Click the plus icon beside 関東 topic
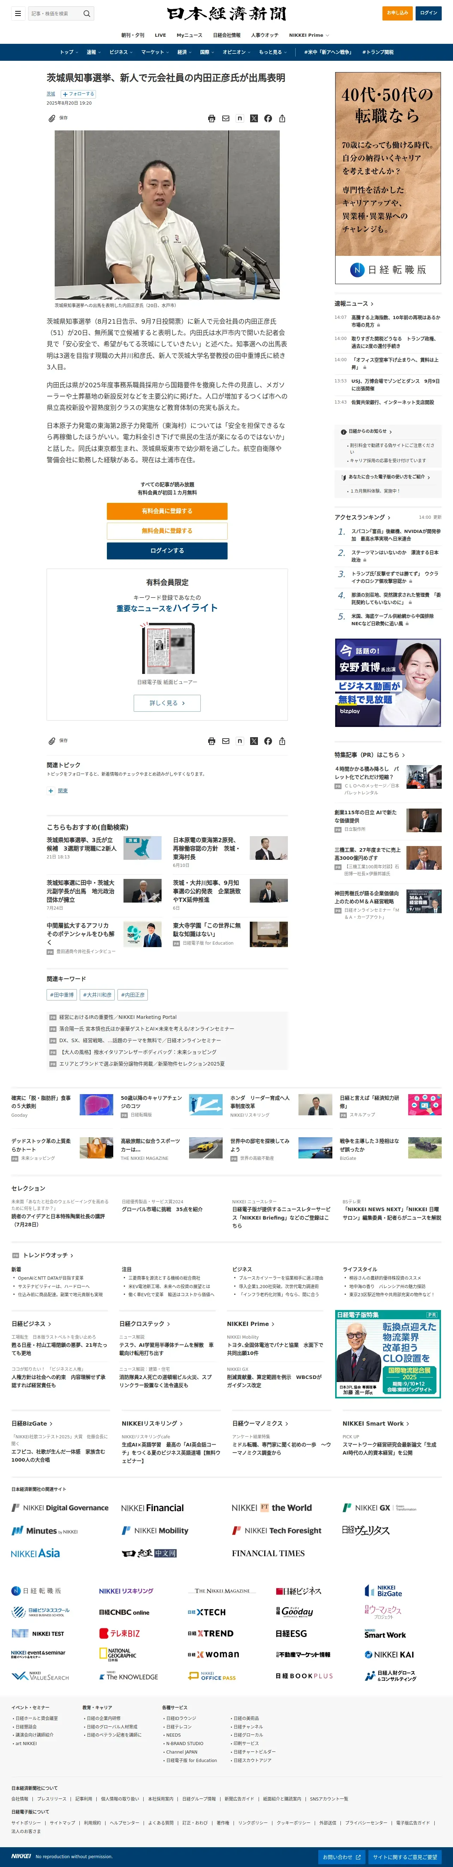The height and width of the screenshot is (1867, 453). point(51,791)
